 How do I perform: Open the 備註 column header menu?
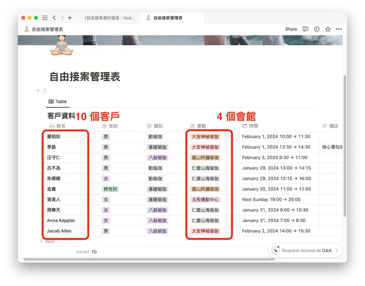coord(330,126)
